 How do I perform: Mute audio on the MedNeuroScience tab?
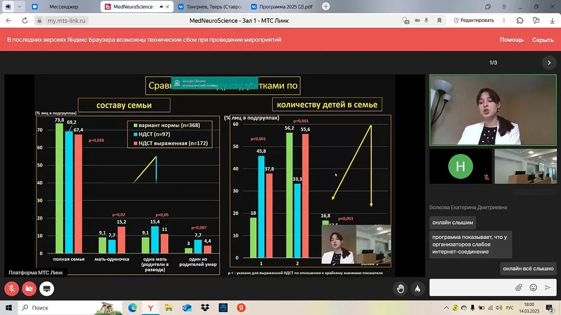(161, 6)
